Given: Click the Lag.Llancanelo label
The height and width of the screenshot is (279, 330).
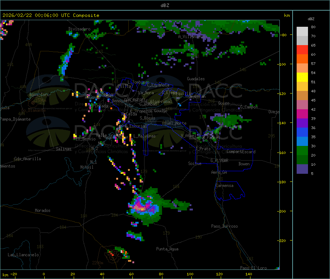Looking at the screenshot, I should tap(23, 255).
